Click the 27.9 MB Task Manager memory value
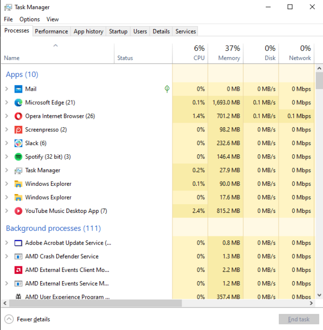Screen dimensions: 323x330 (x=230, y=171)
